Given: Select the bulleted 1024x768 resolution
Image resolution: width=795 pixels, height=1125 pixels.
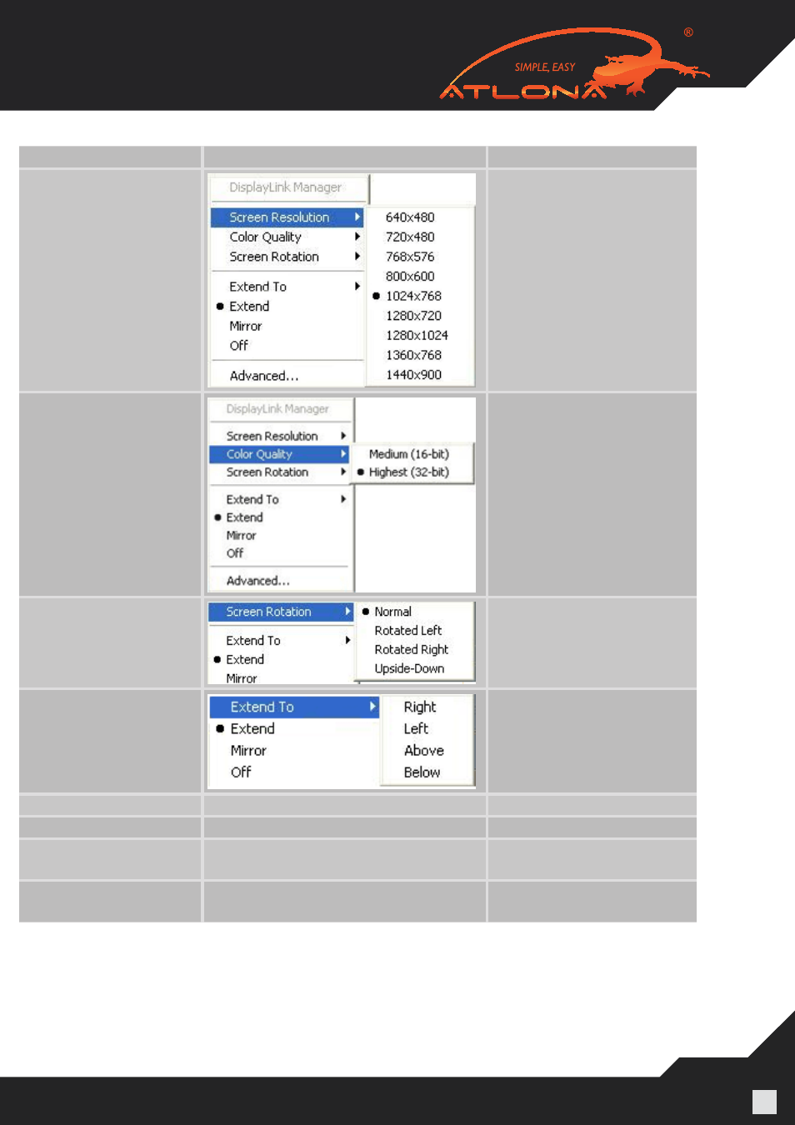Looking at the screenshot, I should [x=413, y=296].
